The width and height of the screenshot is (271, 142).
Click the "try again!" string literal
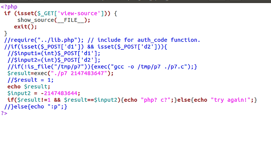coord(231,100)
